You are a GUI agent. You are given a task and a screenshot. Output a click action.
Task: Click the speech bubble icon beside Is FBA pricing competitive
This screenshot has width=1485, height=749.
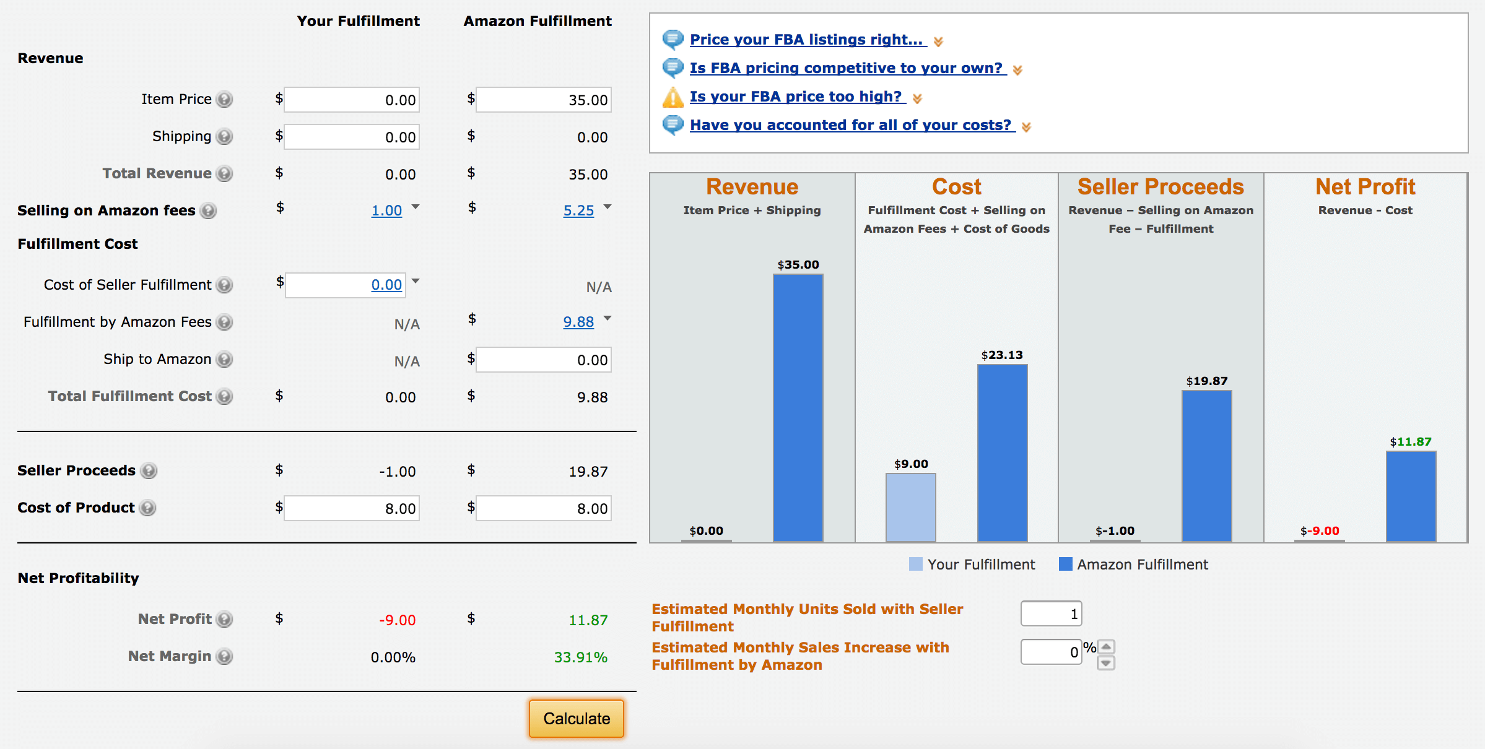pyautogui.click(x=673, y=68)
